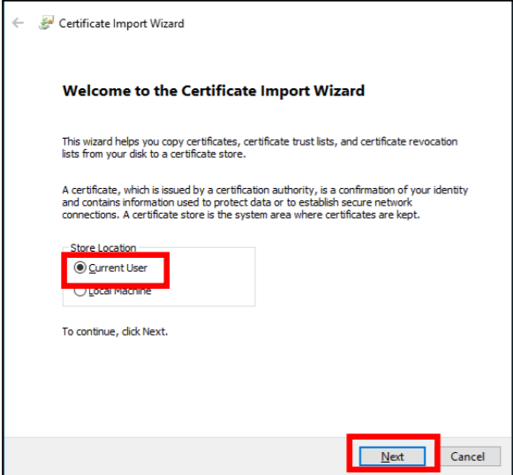Click the words certificate revocation in the first paragraph
The image size is (513, 475).
[x=409, y=141]
